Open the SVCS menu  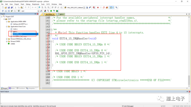pos(48,4)
